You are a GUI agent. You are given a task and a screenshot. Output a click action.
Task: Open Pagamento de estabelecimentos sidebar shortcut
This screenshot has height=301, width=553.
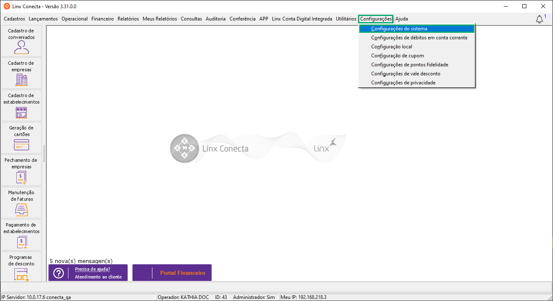click(21, 235)
